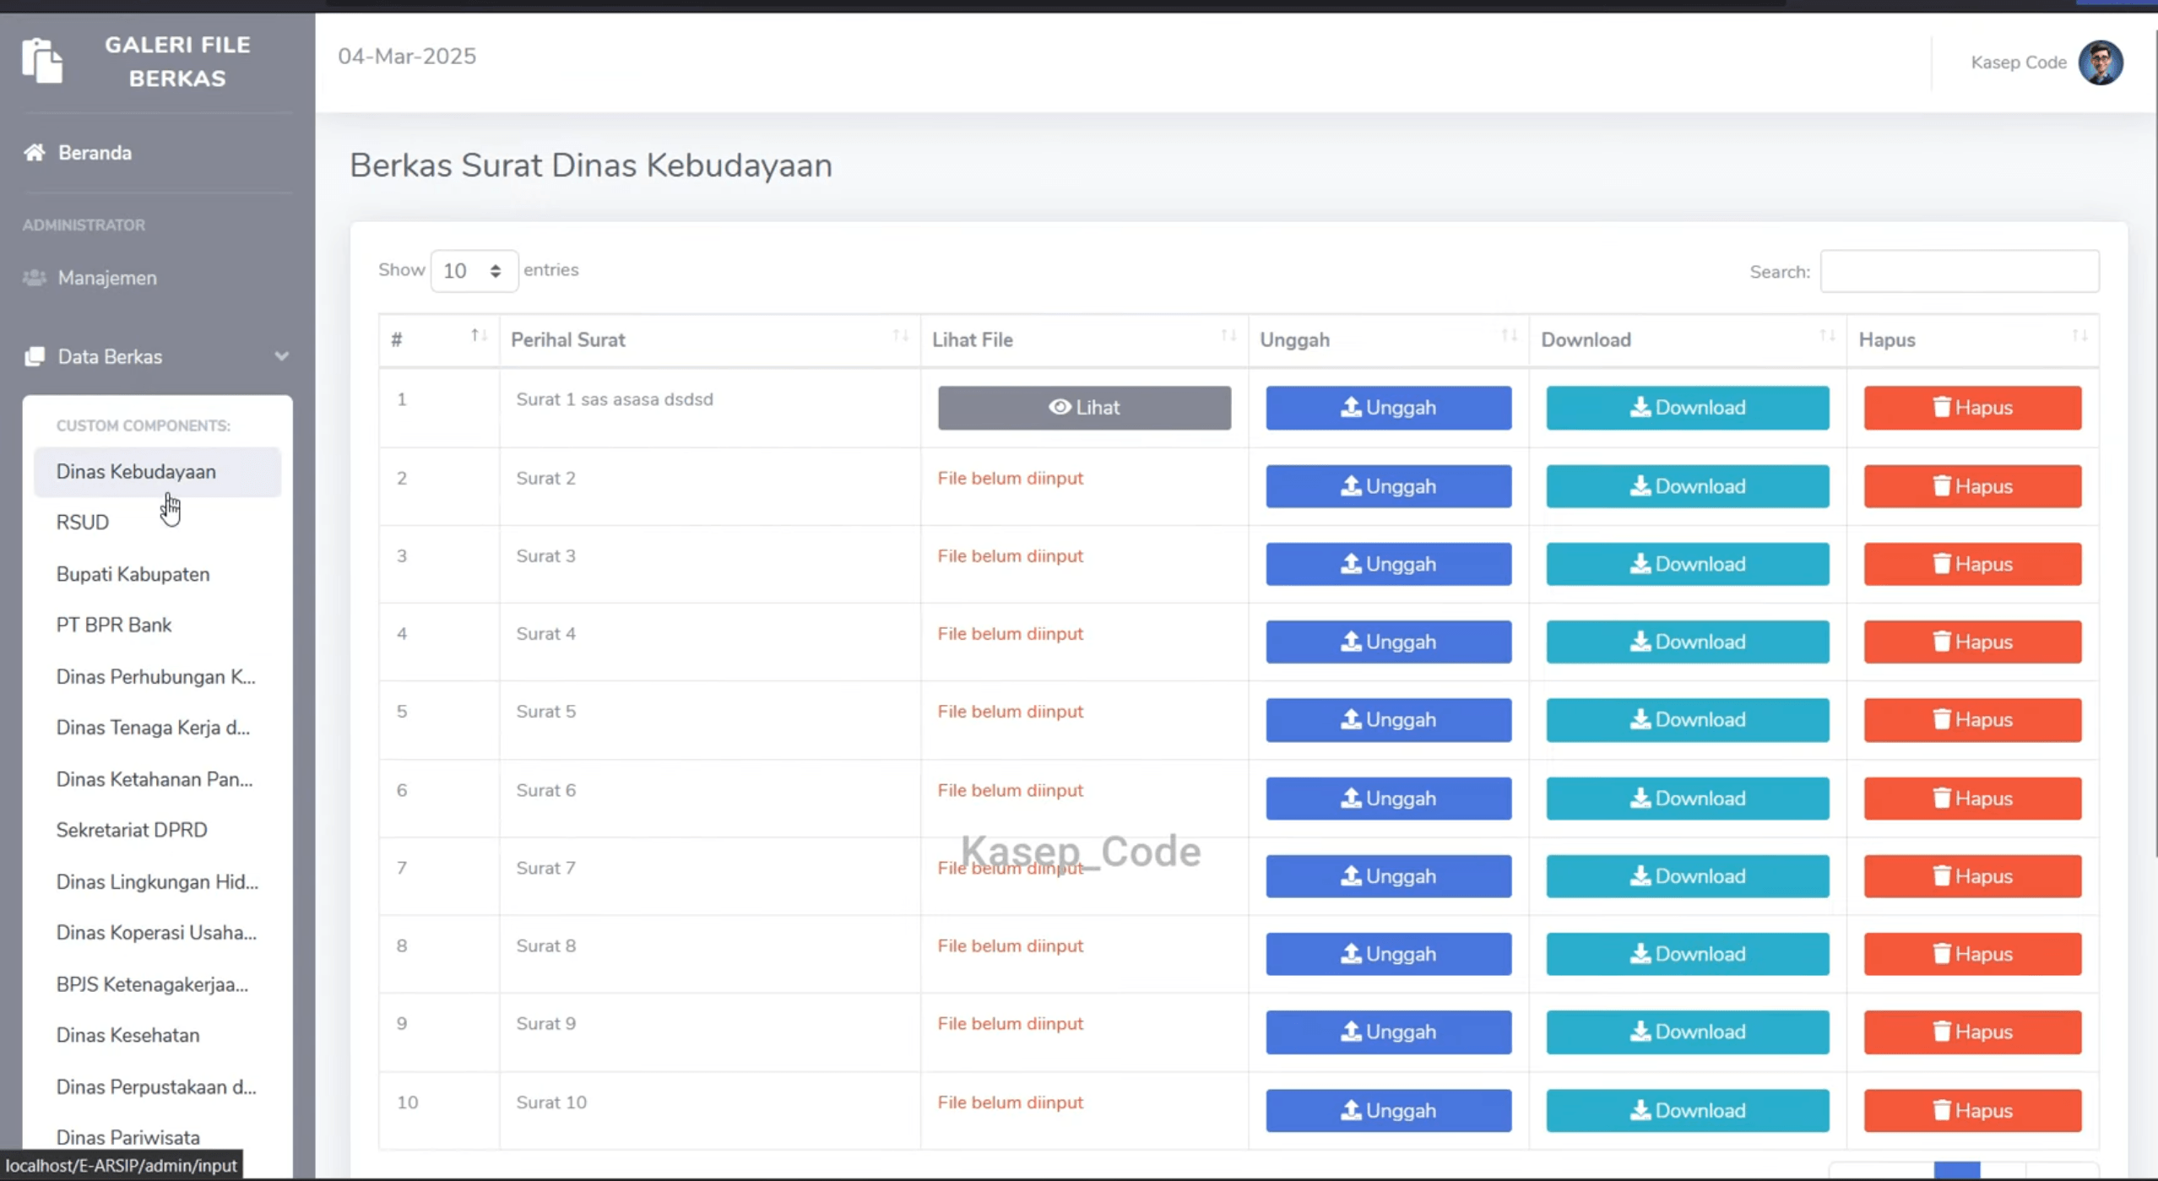
Task: Click the Kasep Code username text
Action: (x=2018, y=62)
